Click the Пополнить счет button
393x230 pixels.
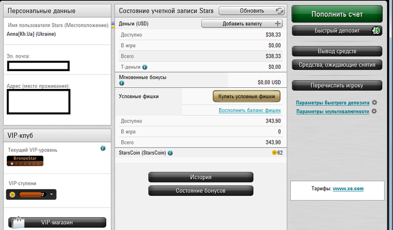pos(337,14)
